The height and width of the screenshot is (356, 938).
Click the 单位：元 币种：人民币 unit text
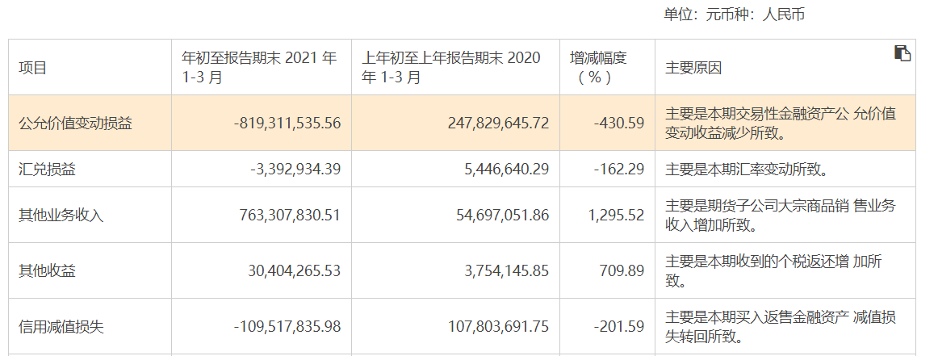tap(734, 15)
